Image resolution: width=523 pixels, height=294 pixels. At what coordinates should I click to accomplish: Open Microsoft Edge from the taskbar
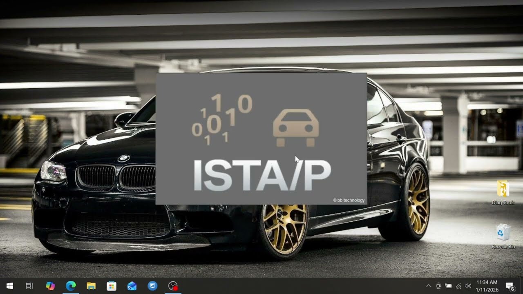click(71, 286)
